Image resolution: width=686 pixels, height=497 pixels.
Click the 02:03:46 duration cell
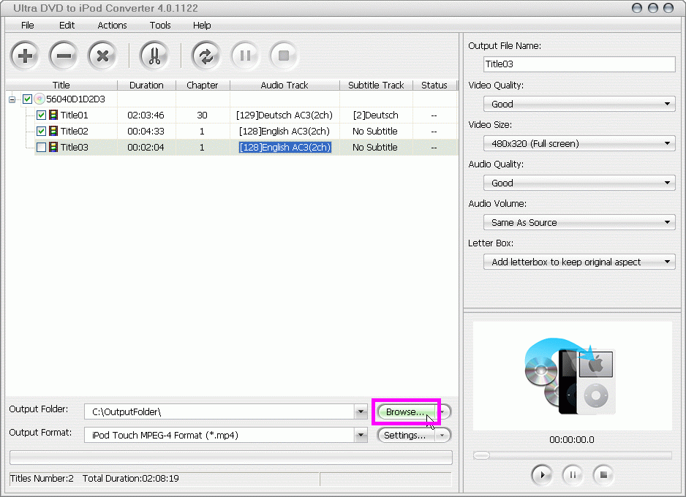pyautogui.click(x=146, y=115)
